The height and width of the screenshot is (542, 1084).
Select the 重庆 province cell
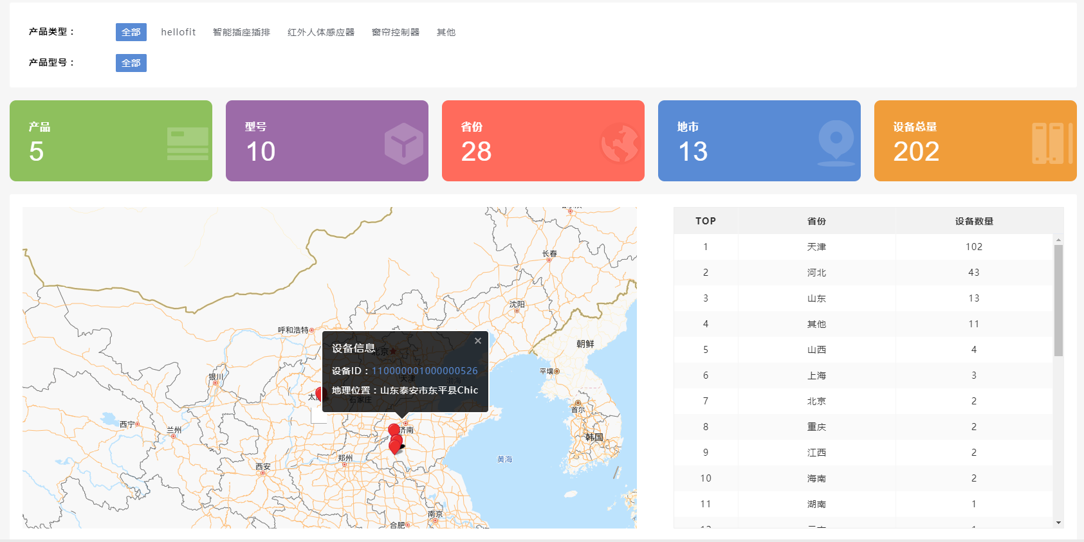pos(816,427)
